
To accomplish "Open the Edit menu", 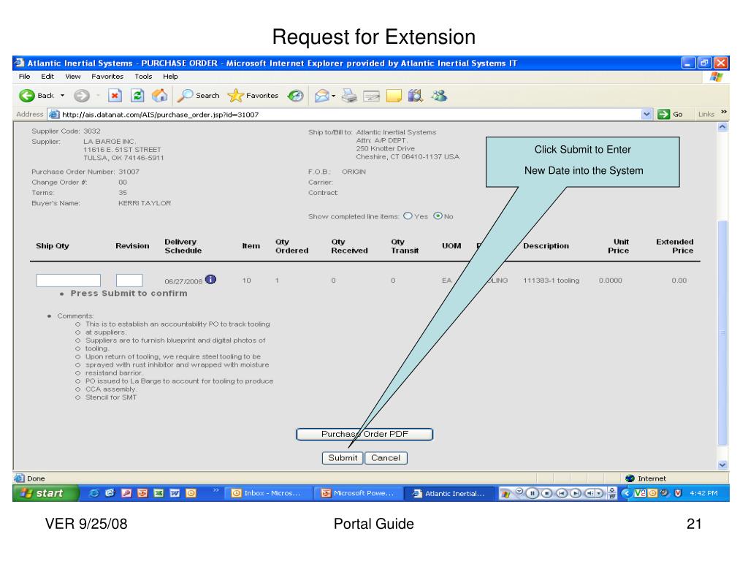I will coord(47,76).
